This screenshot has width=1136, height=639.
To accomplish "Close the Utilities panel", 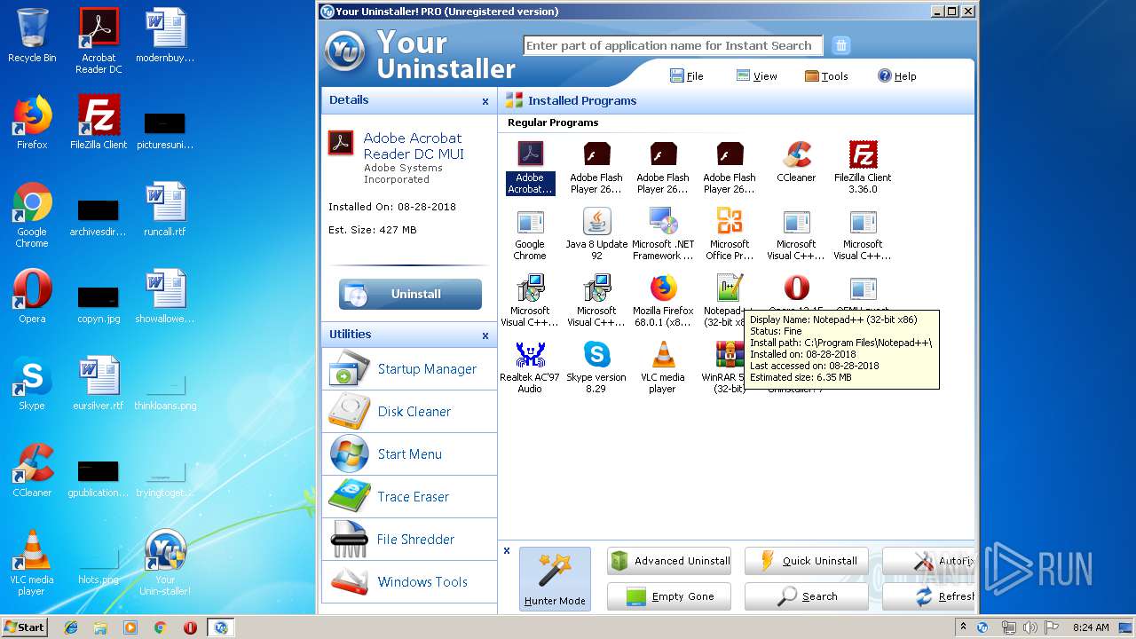I will click(x=485, y=335).
